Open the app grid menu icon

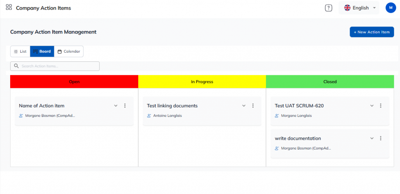(9, 7)
